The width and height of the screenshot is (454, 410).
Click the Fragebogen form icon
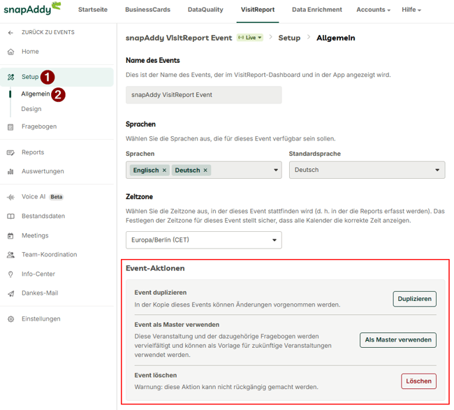[10, 127]
